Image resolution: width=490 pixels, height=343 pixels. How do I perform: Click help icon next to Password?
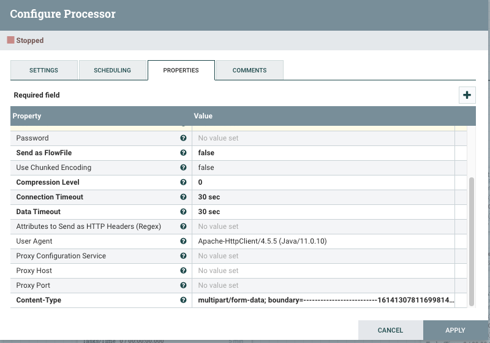click(183, 138)
